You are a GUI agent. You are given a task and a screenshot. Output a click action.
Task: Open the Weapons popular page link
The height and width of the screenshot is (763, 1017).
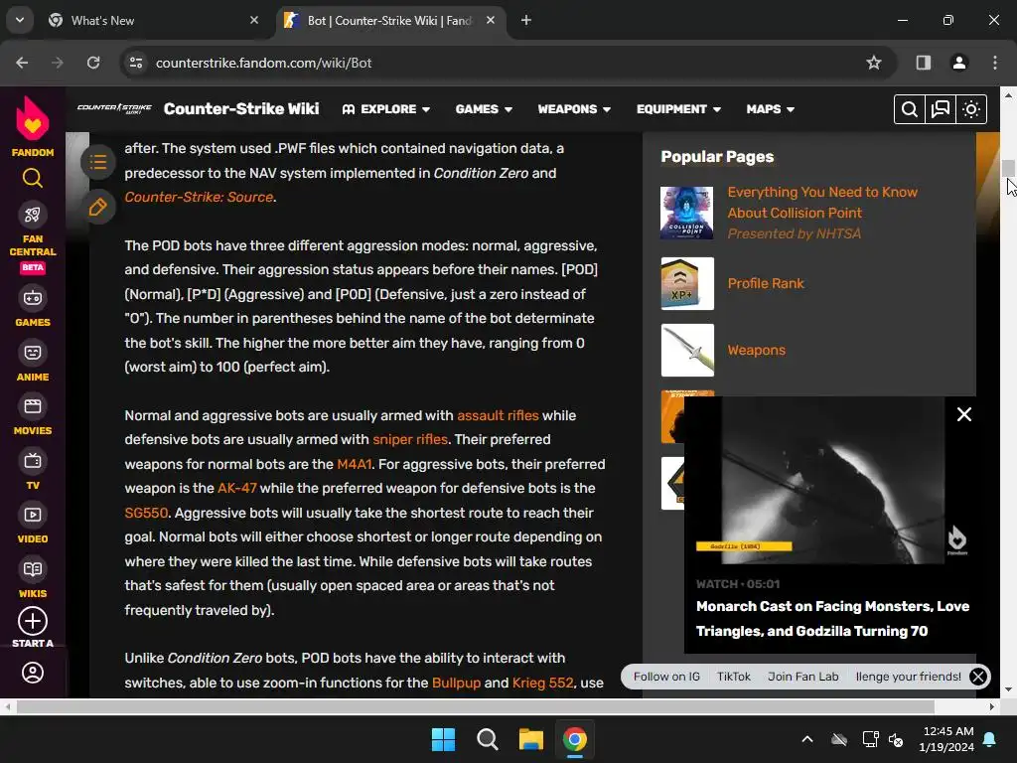point(756,351)
